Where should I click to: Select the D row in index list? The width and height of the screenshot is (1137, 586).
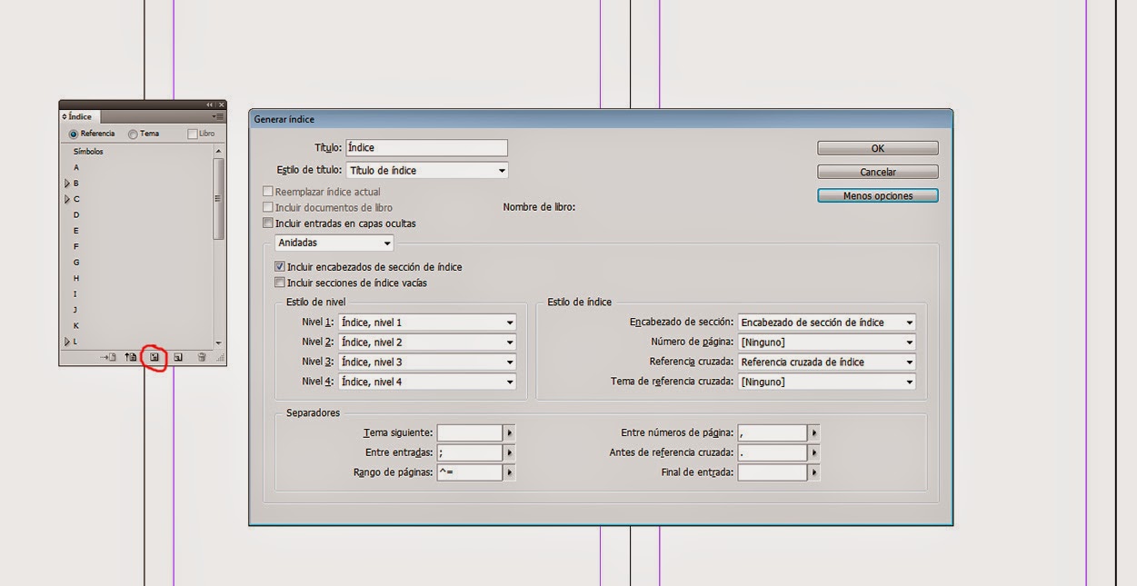point(136,215)
